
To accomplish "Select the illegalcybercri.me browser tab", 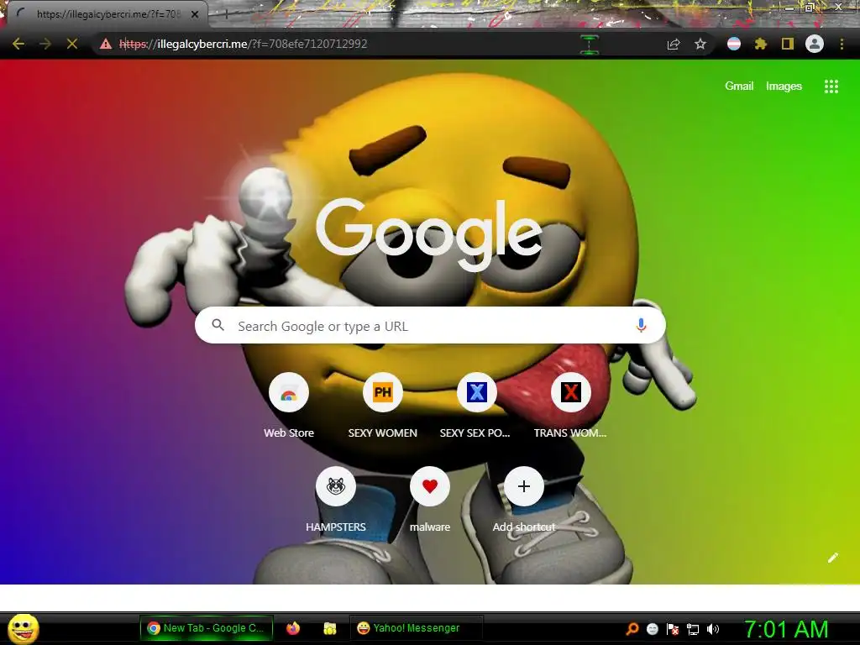I will coord(107,14).
